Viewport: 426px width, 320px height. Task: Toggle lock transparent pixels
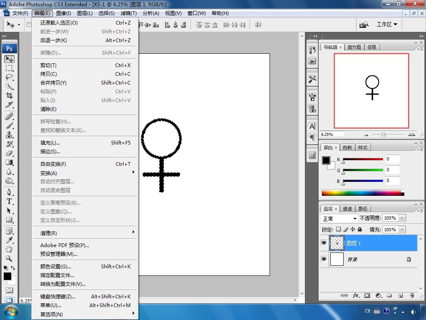pos(339,229)
